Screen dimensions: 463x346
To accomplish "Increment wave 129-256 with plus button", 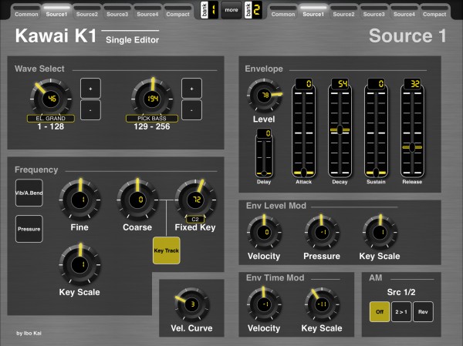I will point(191,88).
